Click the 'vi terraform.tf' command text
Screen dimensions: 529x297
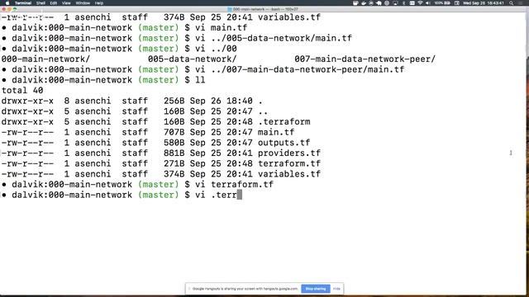(234, 184)
